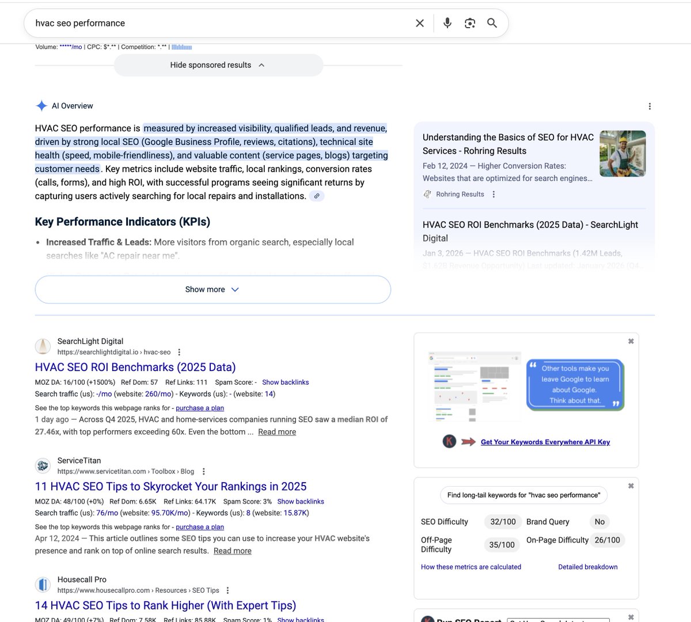Click SearchLight website traffic 260/mo value
Viewport: 691px width, 622px height.
pos(159,394)
